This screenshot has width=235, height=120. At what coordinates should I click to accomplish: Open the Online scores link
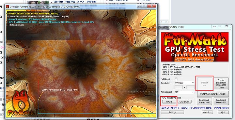tap(221, 108)
